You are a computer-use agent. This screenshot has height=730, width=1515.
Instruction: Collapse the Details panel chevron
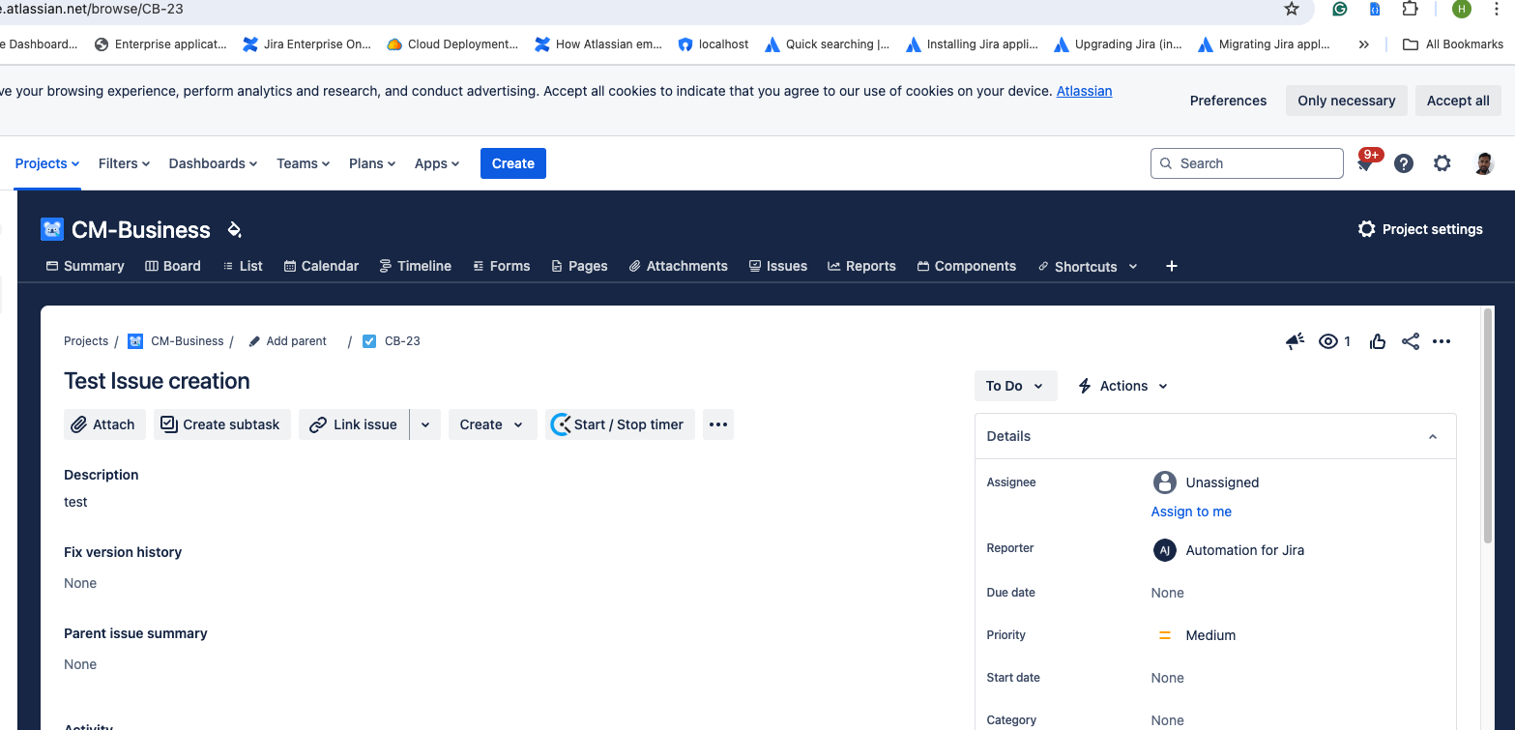[x=1433, y=437]
